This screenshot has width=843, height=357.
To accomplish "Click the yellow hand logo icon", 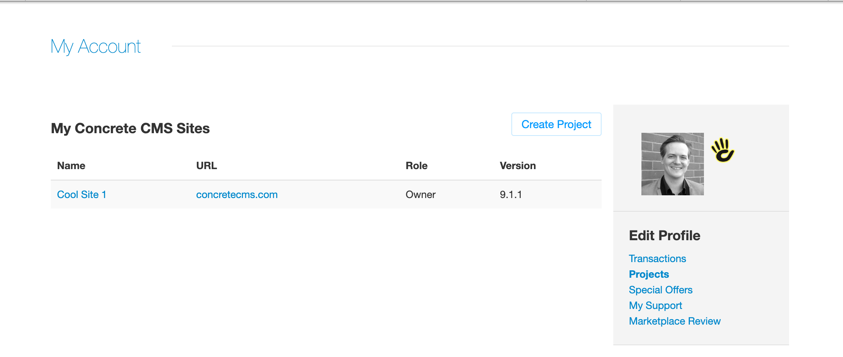I will [x=723, y=150].
